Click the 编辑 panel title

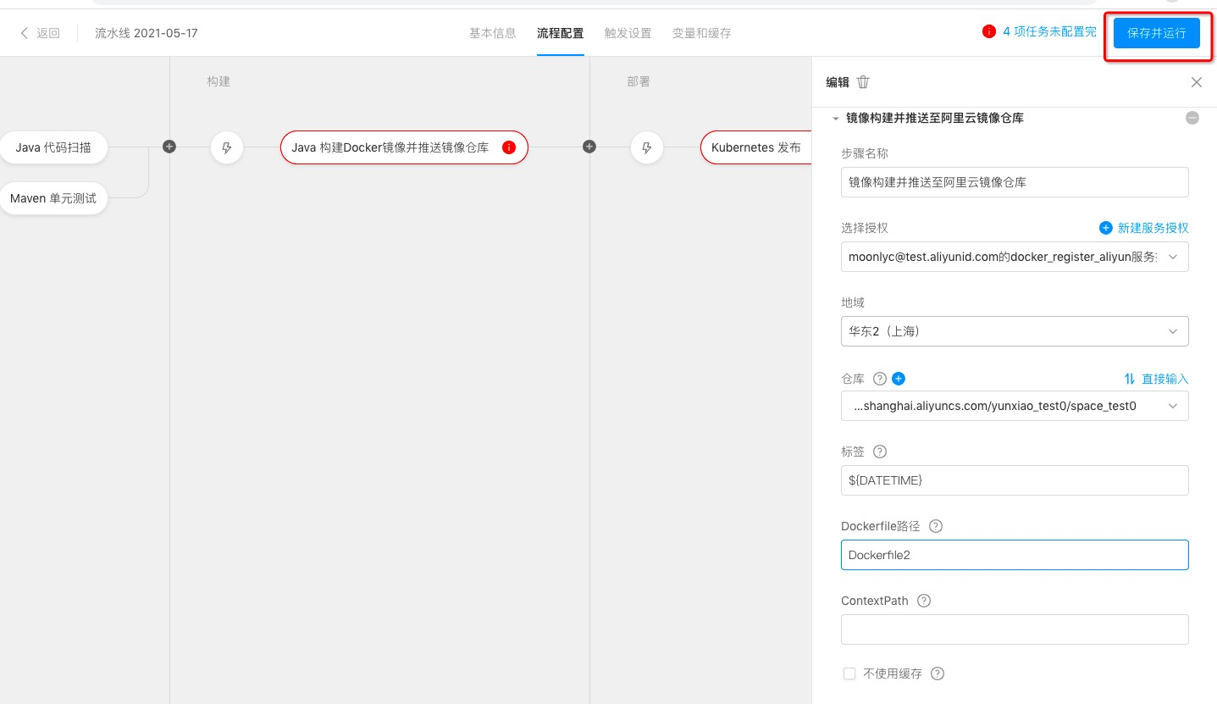coord(838,82)
